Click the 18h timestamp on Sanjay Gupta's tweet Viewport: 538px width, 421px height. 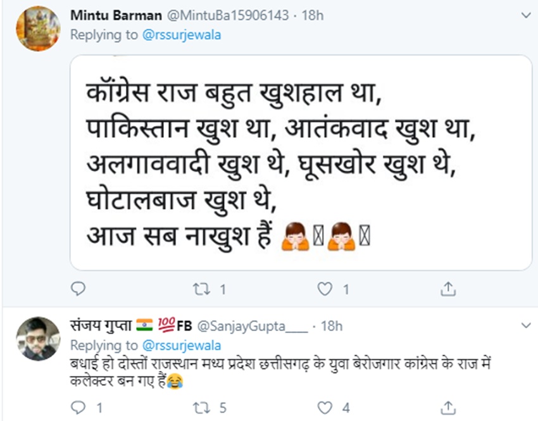coord(332,326)
